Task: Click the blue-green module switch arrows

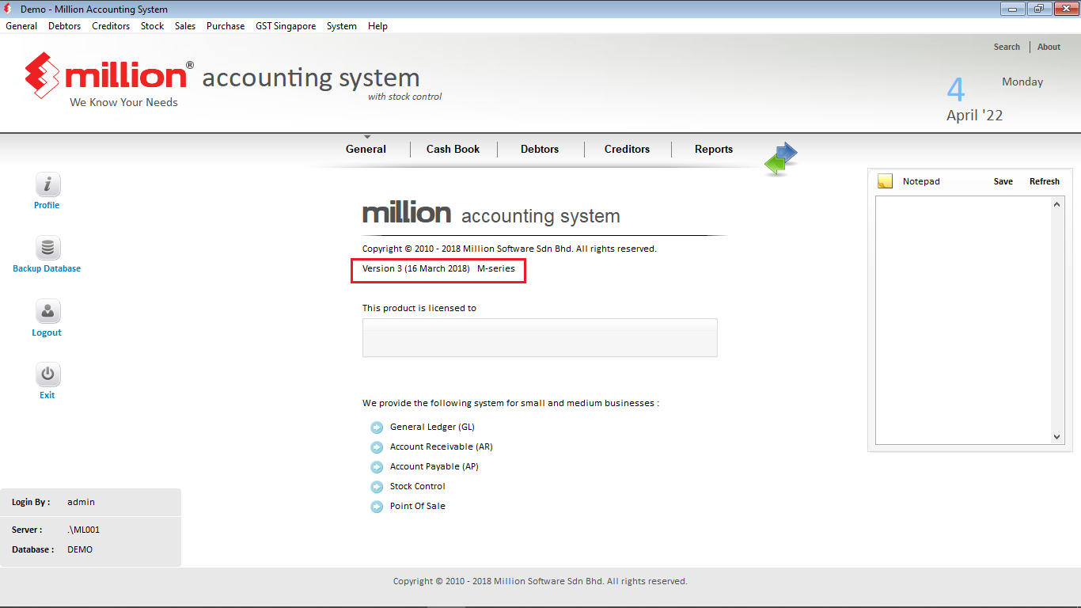Action: [x=781, y=158]
